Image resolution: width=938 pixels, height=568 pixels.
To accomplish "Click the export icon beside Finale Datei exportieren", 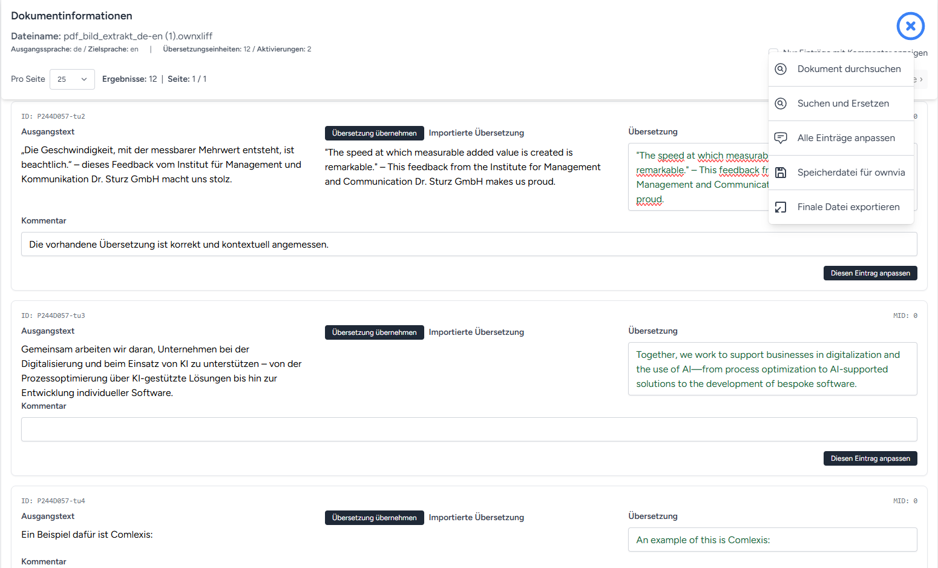I will pyautogui.click(x=781, y=207).
